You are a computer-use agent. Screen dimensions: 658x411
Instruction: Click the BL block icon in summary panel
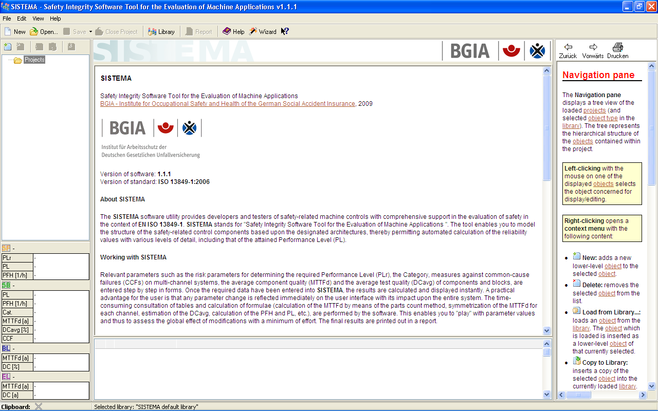coord(6,348)
